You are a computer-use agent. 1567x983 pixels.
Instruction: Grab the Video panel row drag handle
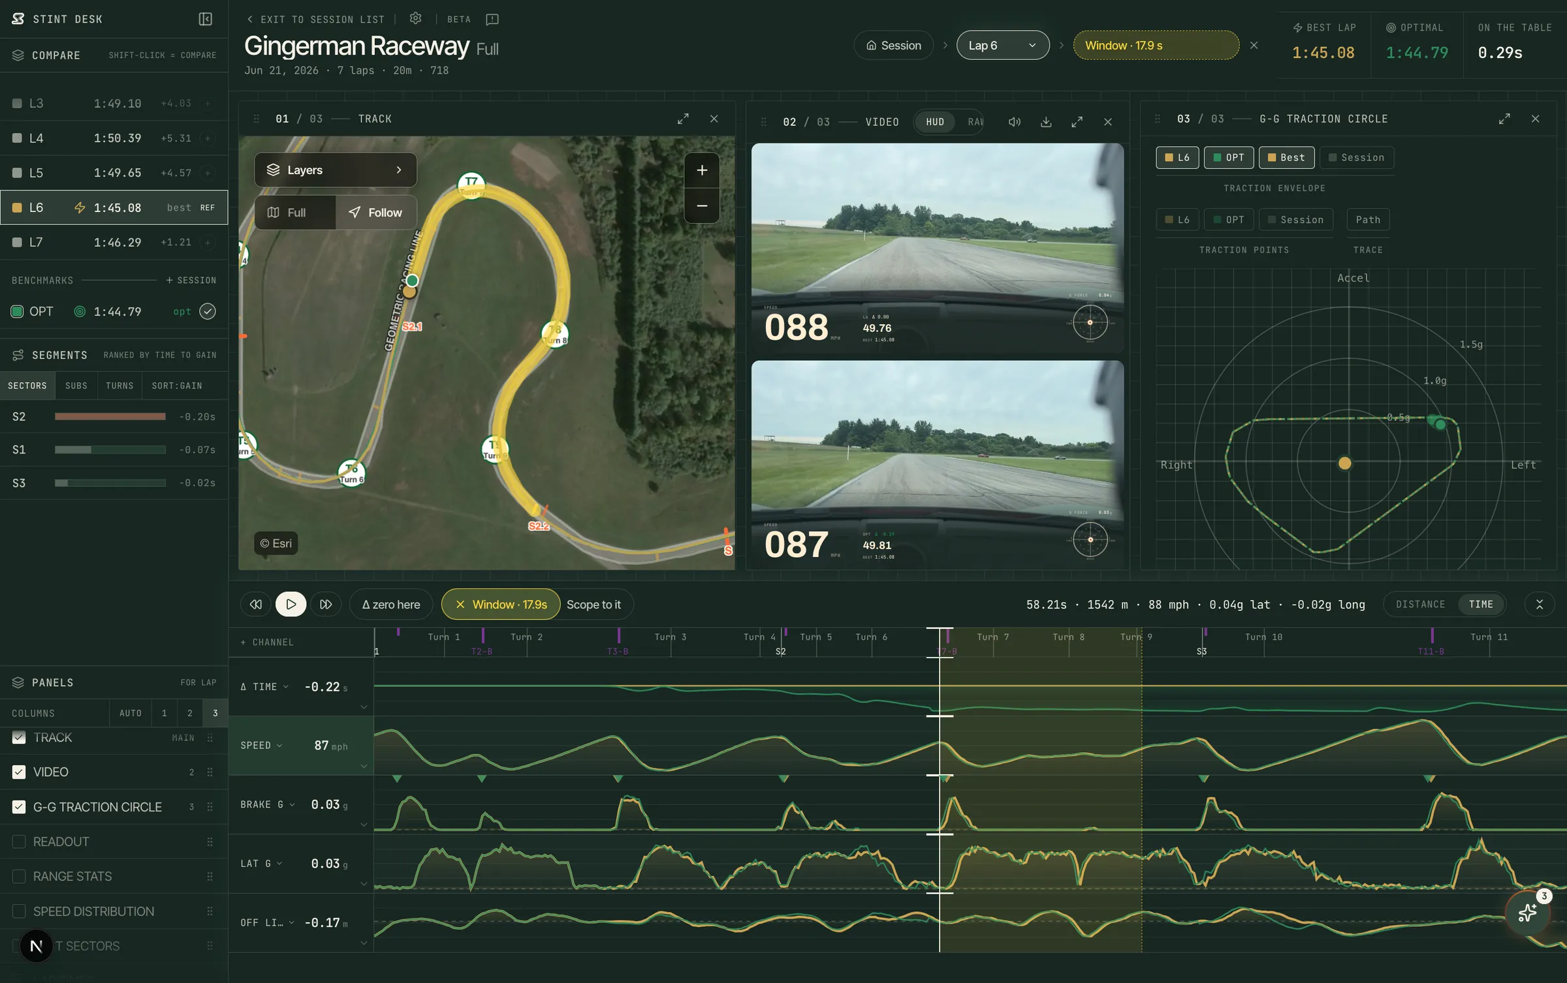tap(210, 772)
